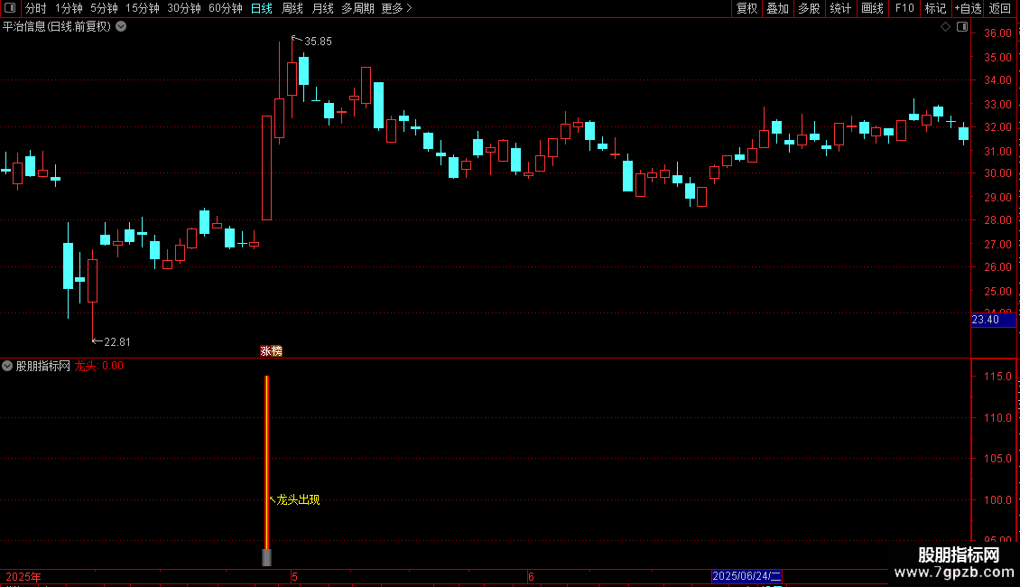Image resolution: width=1020 pixels, height=587 pixels.
Task: Open dropdown next to 平治信息 title
Action: tap(121, 27)
